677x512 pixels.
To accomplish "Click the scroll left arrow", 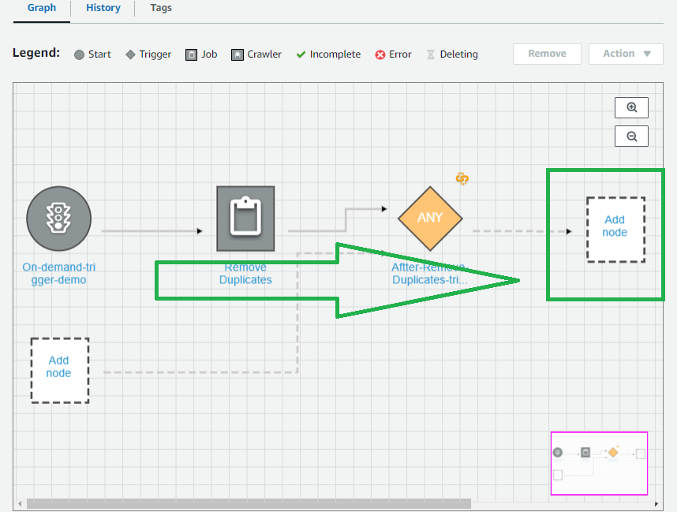I will click(x=20, y=504).
